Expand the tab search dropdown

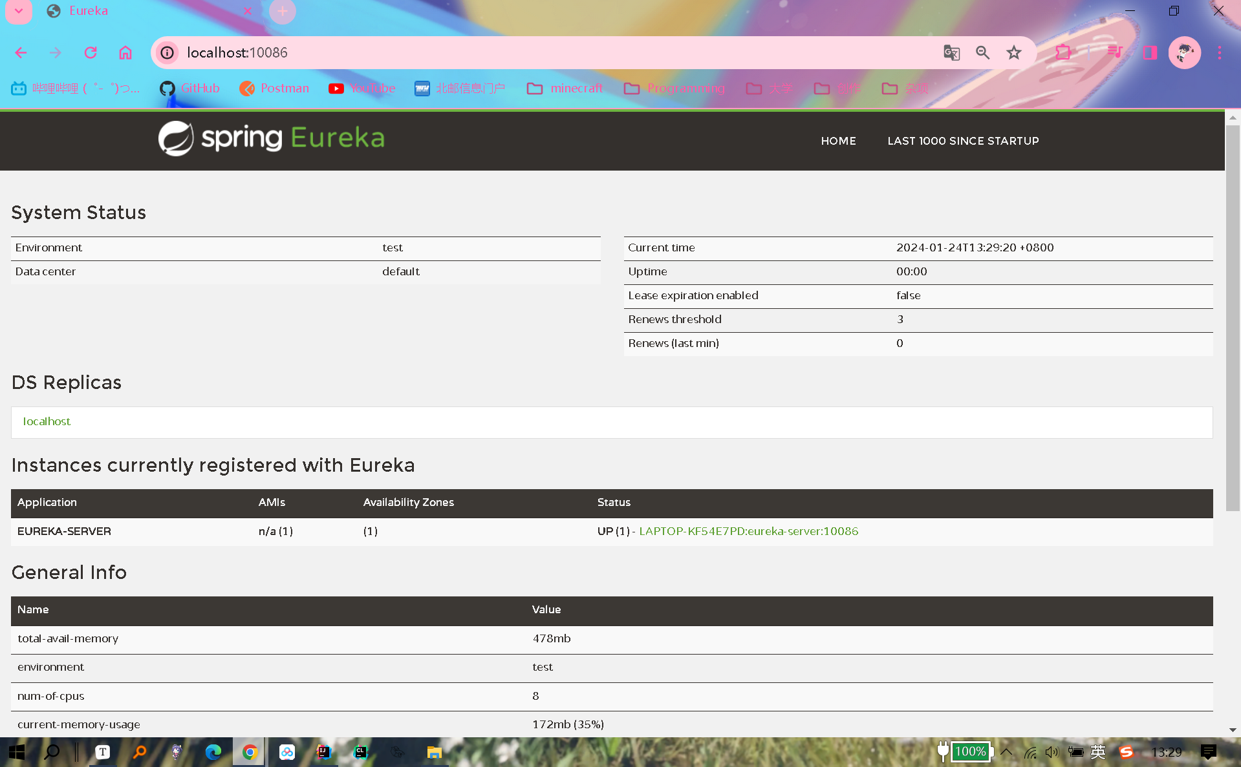pyautogui.click(x=19, y=11)
